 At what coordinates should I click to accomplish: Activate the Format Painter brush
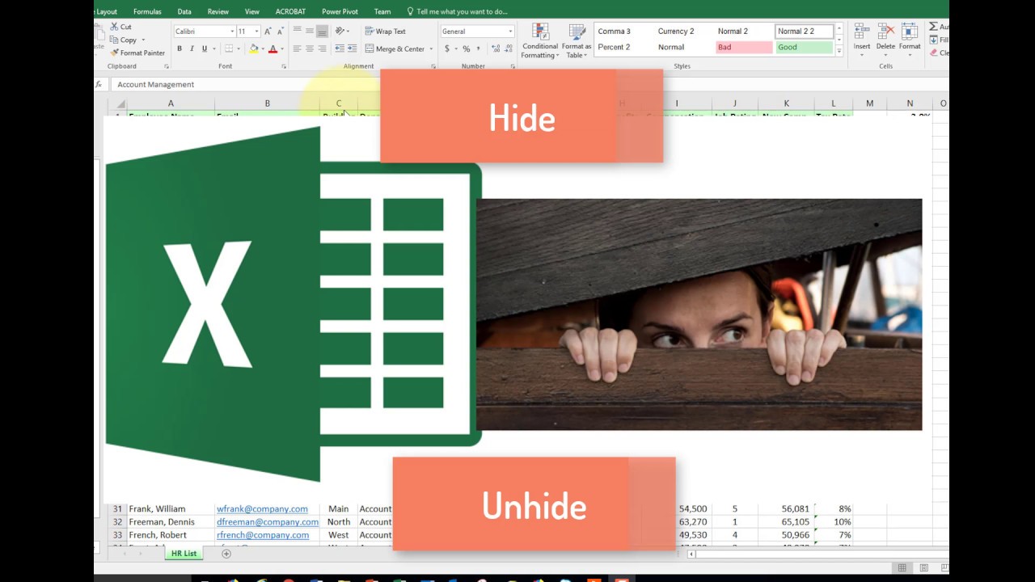pyautogui.click(x=115, y=53)
